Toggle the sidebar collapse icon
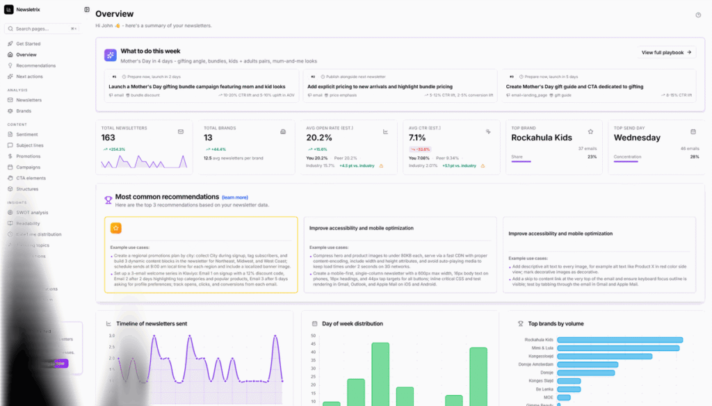Viewport: 712px width, 406px height. click(x=87, y=10)
